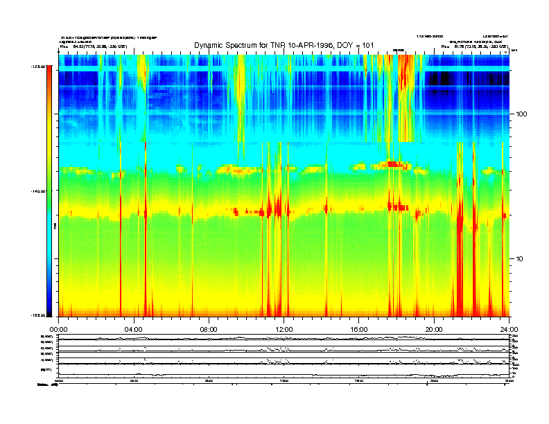Click the cyan band in the middle of the spectrum
Viewport: 549px width, 424px height.
pos(208,154)
